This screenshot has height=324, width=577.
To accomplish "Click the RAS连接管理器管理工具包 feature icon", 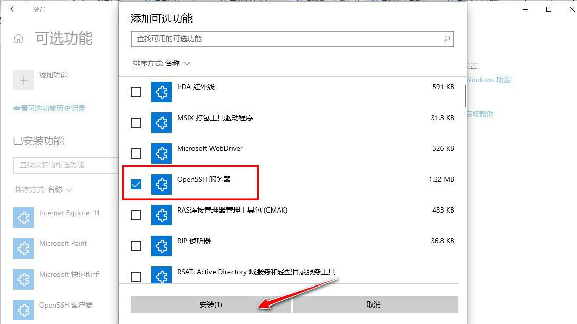I will coord(162,215).
